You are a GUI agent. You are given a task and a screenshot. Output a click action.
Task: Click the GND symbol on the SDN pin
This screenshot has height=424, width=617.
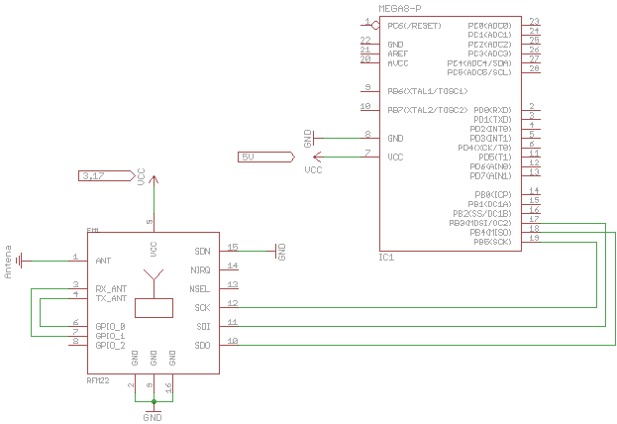tap(277, 250)
